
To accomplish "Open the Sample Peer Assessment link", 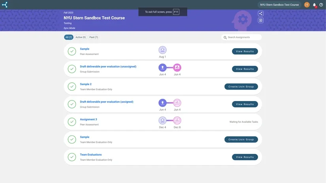I will 85,49.
